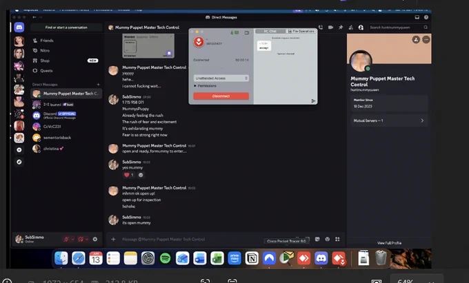This screenshot has height=283, width=469.
Task: Go back with the arrow in title bar
Action: pos(34,17)
